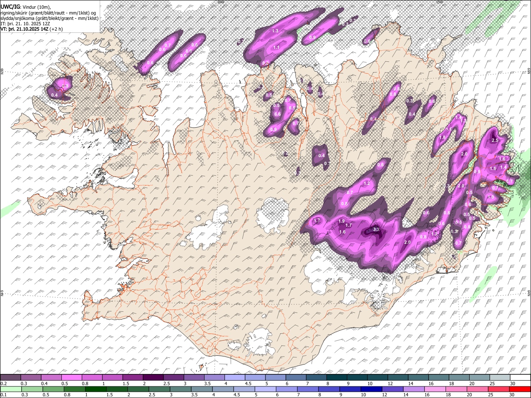Click the slydda/snjókoma legend description line
Viewport: 531px width, 398px height.
click(x=49, y=18)
